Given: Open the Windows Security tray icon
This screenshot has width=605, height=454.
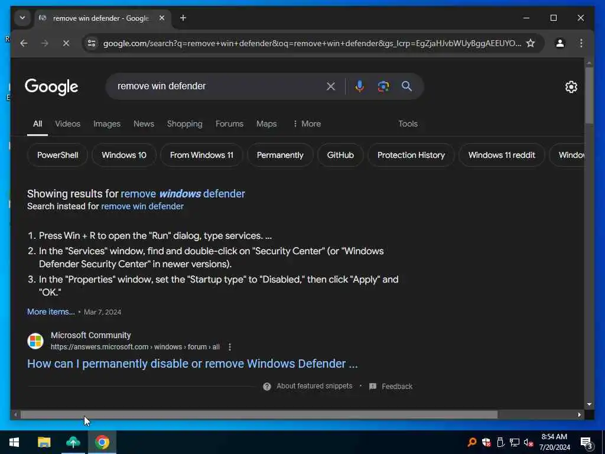Looking at the screenshot, I should [486, 442].
